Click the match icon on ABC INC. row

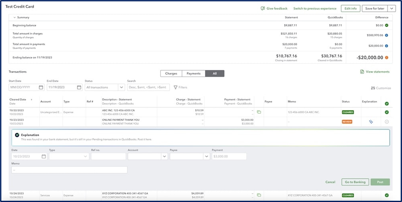point(259,112)
